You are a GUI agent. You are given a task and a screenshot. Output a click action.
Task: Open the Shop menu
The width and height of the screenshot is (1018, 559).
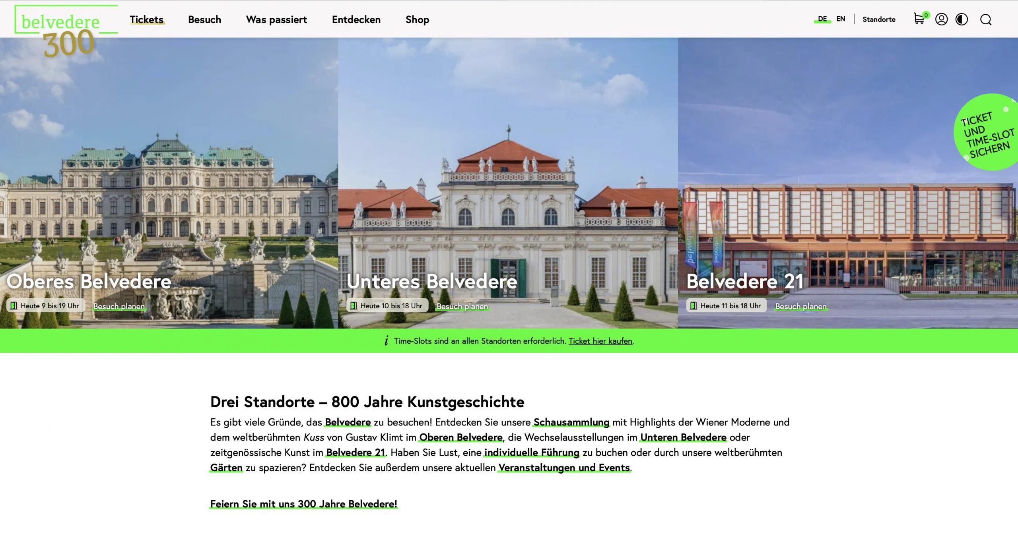click(x=417, y=19)
